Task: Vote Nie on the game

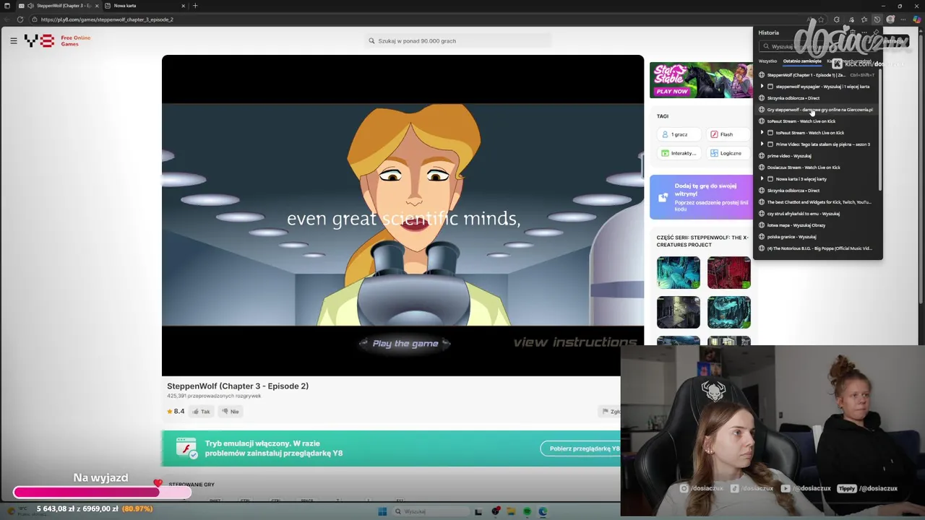Action: coord(231,412)
